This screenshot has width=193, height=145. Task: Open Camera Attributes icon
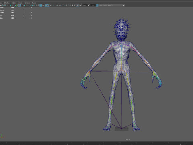5,6
